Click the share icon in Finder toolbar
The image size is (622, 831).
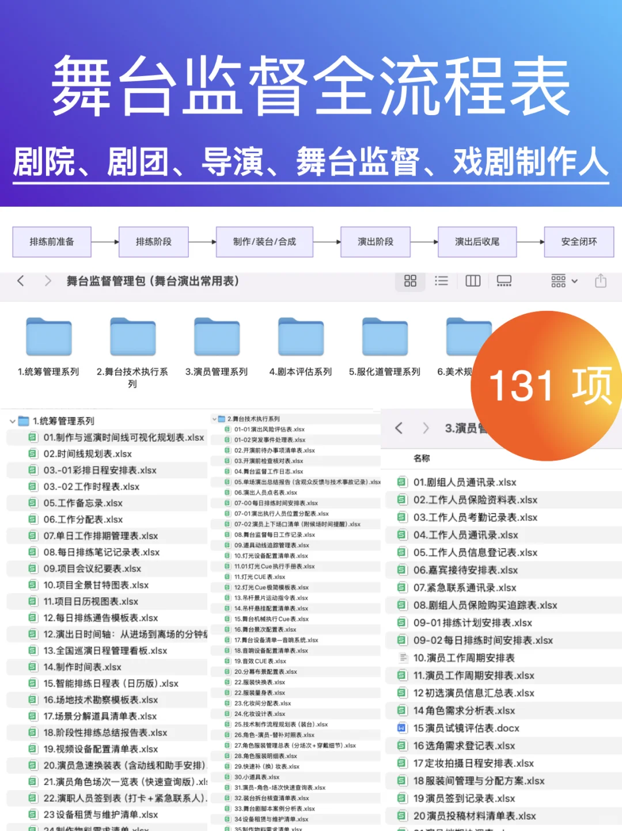click(601, 281)
